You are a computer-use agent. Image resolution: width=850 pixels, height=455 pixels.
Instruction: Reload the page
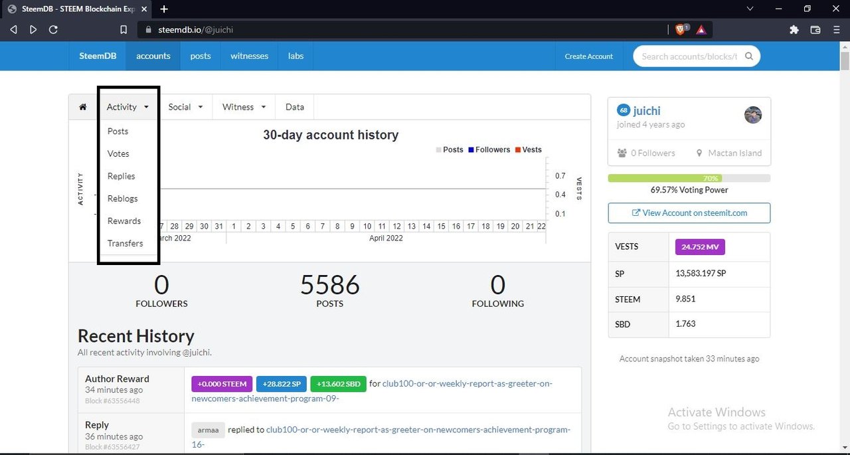click(x=53, y=29)
